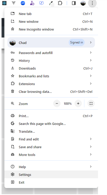Decrease zoom with the minus button
Image resolution: width=107 pixels, height=195 pixels.
click(x=57, y=103)
